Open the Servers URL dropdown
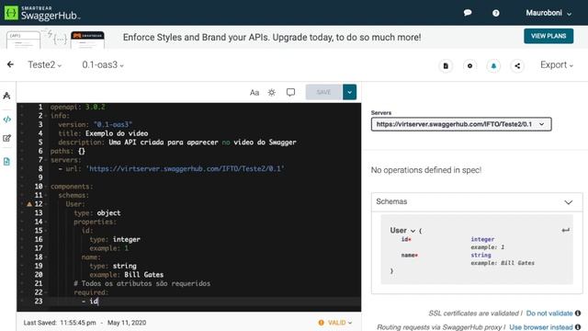Image resolution: width=588 pixels, height=331 pixels. (x=461, y=124)
